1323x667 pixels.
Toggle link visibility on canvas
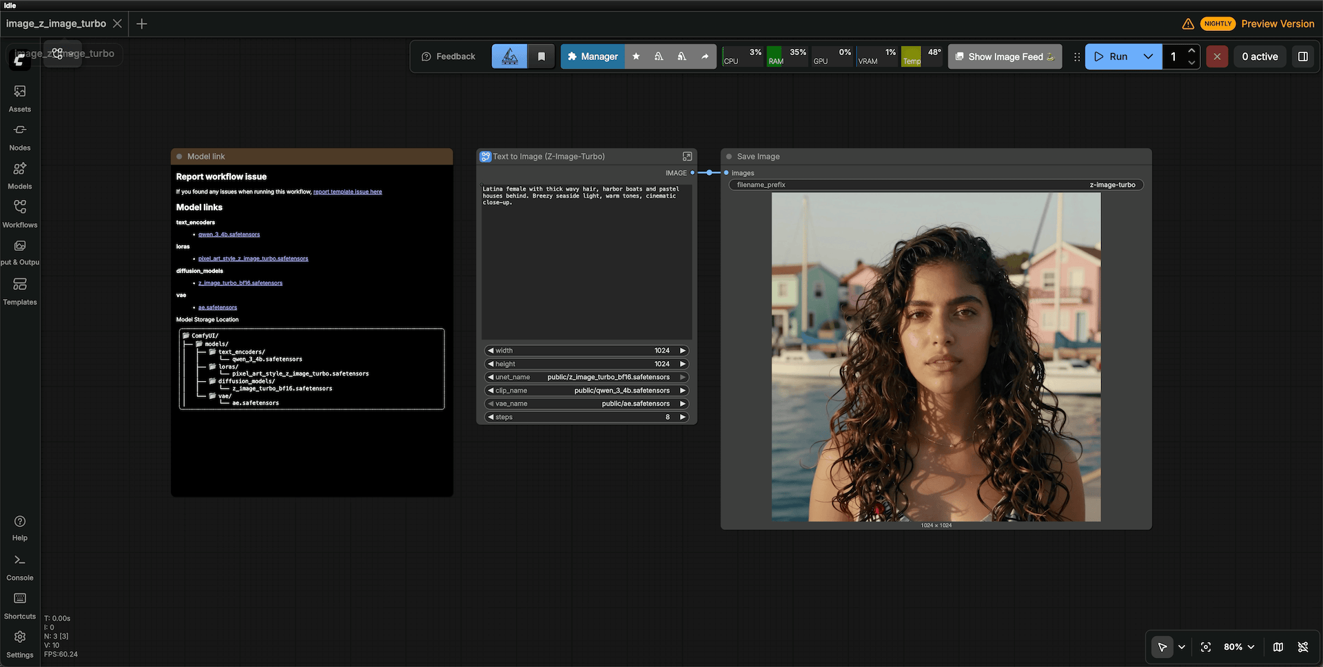(1302, 647)
